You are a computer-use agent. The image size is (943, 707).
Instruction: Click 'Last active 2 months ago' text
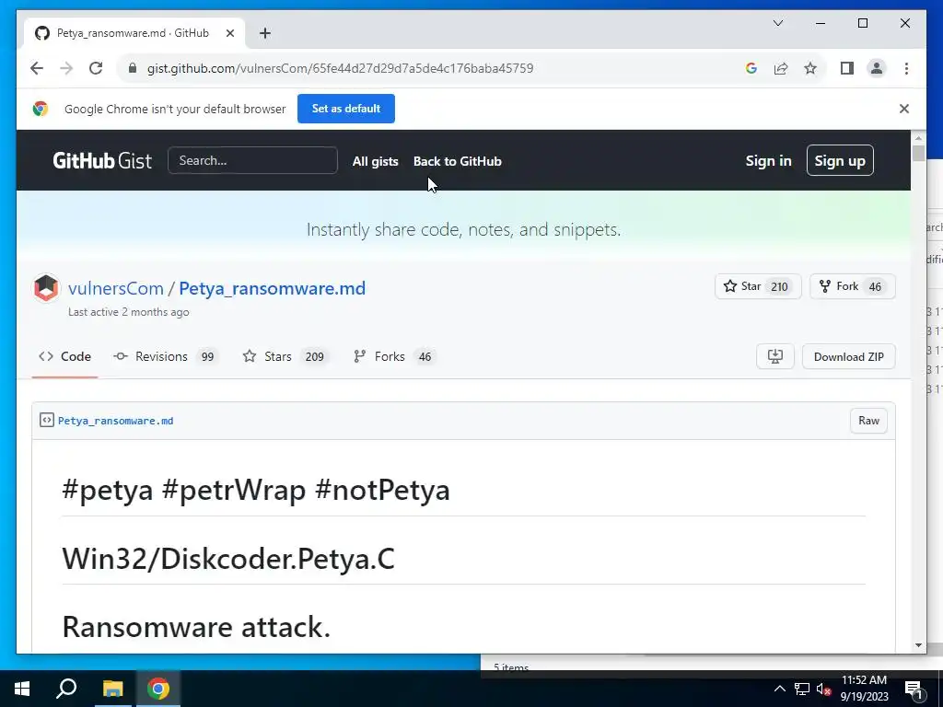pyautogui.click(x=129, y=312)
